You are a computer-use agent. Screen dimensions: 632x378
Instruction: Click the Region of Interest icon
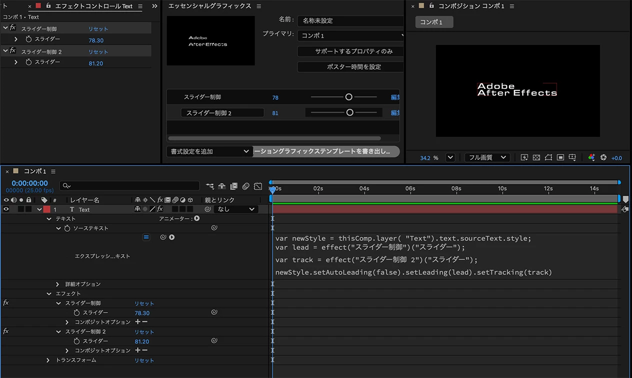click(x=560, y=157)
